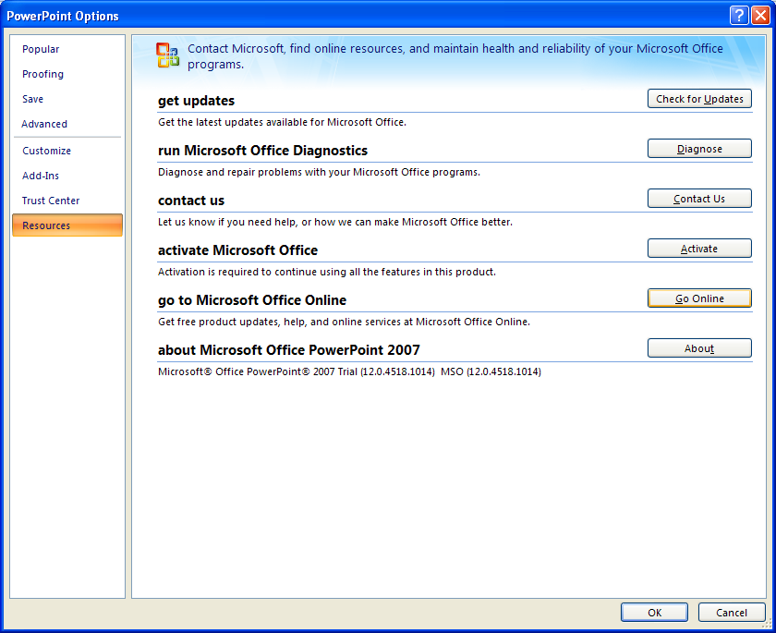Viewport: 776px width, 633px height.
Task: Run Office diagnostics with Diagnose button
Action: (699, 149)
